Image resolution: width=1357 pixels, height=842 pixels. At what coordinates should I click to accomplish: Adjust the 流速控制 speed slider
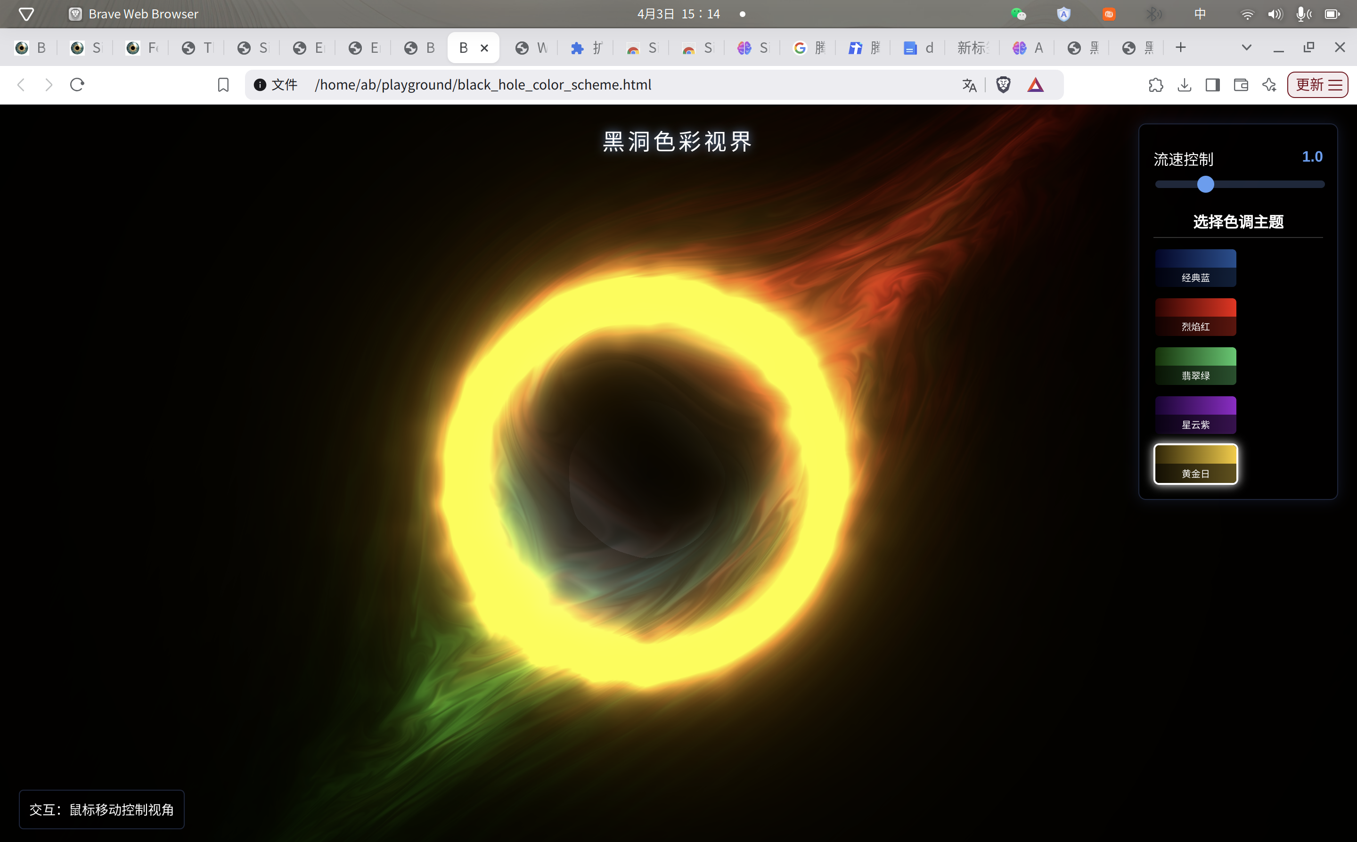pos(1206,184)
